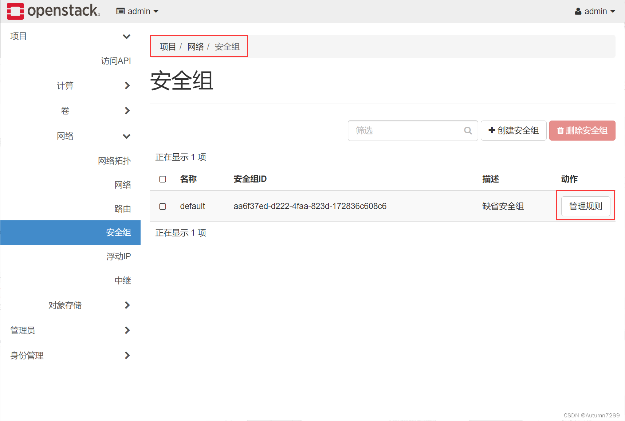This screenshot has width=625, height=421.
Task: Go to 网络拓扑 in sidebar
Action: pos(114,161)
